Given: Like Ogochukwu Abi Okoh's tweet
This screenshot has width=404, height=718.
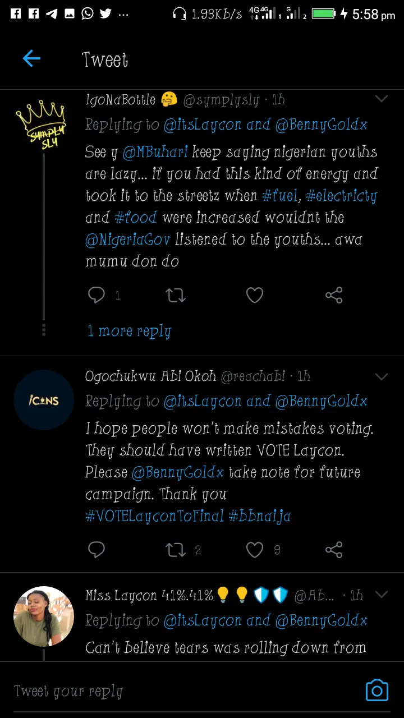Looking at the screenshot, I should pyautogui.click(x=255, y=550).
